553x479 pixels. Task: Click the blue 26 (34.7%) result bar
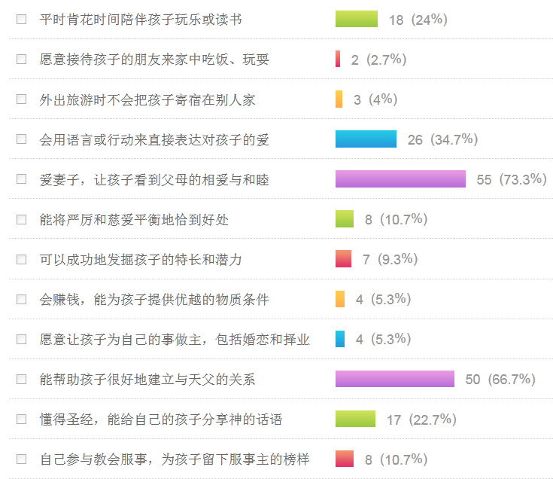pos(366,139)
